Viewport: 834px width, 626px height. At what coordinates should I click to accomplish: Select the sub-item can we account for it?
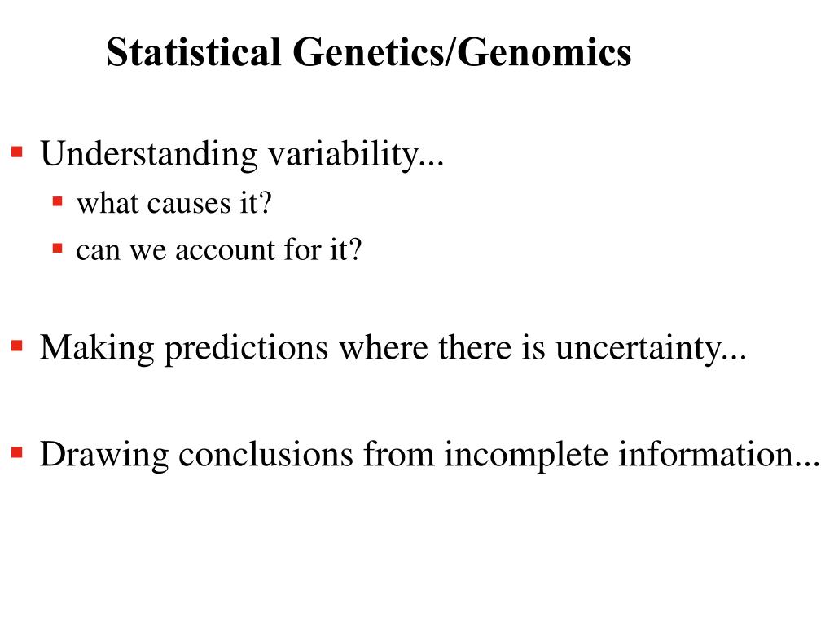coord(218,249)
